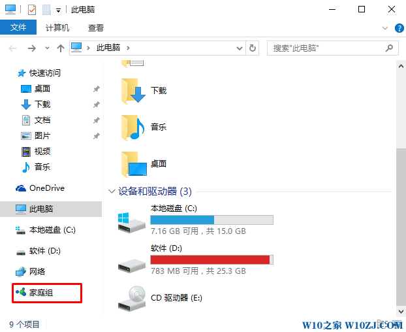The height and width of the screenshot is (332, 406).
Task: Open the Music folder icon in main pane
Action: [134, 127]
